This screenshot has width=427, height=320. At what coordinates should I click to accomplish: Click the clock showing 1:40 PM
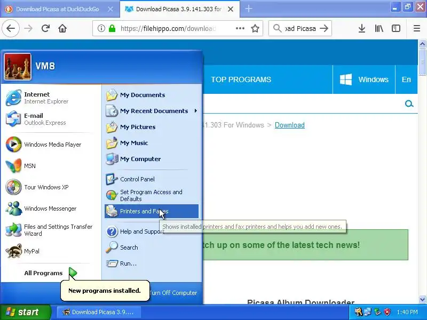pos(407,312)
